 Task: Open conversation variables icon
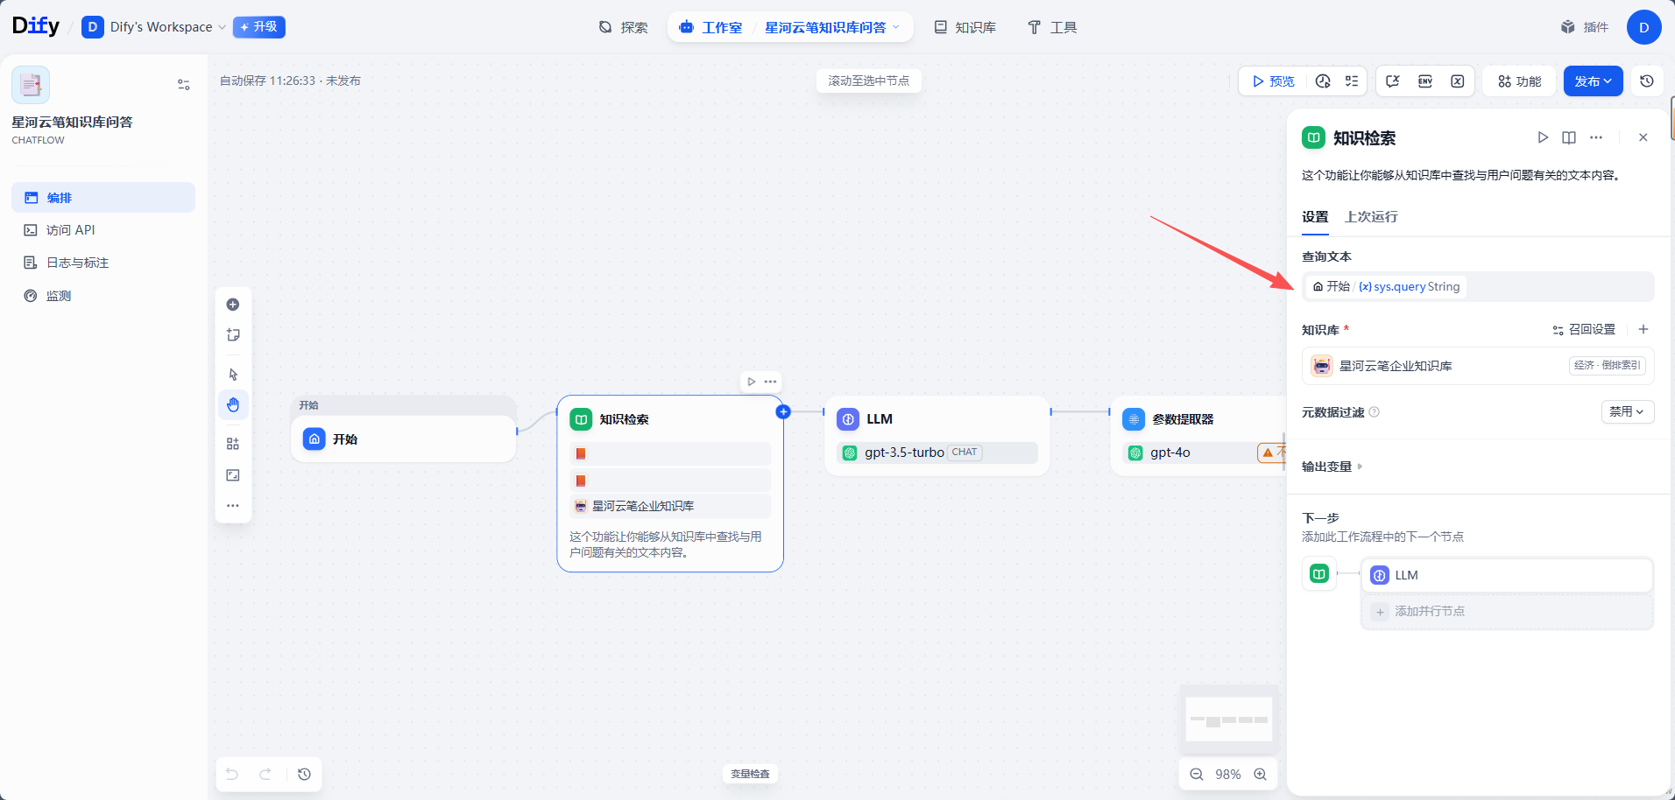click(1393, 81)
